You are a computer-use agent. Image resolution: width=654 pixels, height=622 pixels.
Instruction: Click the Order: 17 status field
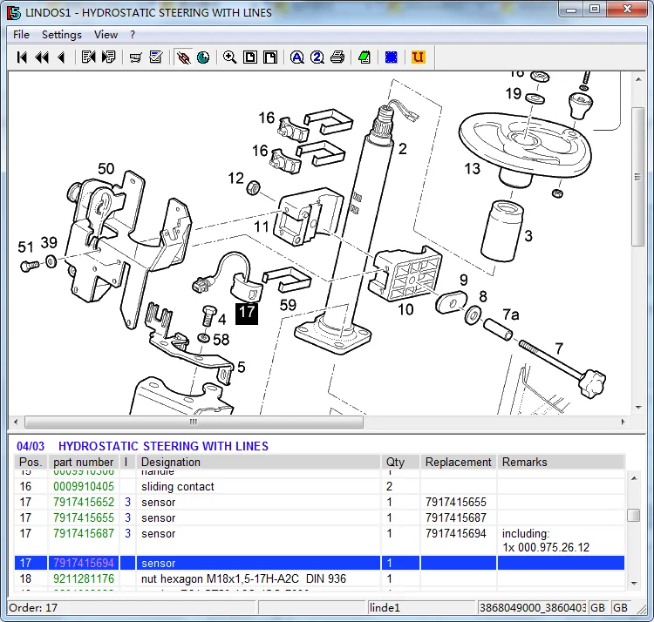132,608
